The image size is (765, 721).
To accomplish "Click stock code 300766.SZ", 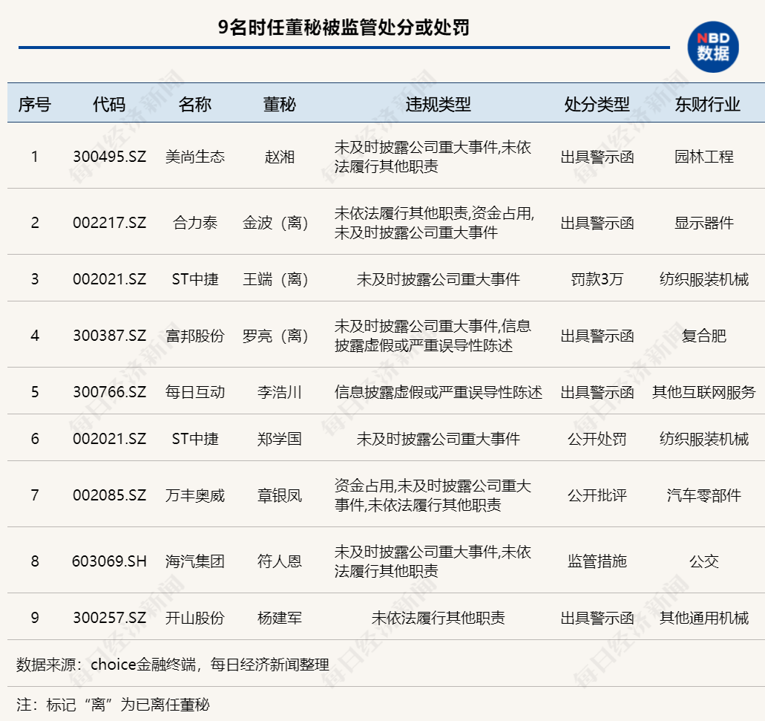I will coord(109,392).
